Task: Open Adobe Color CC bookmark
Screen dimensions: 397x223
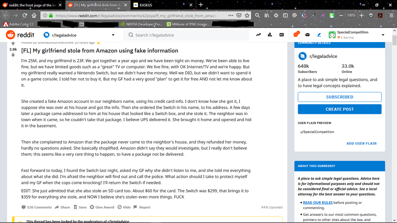Action: click(19, 24)
